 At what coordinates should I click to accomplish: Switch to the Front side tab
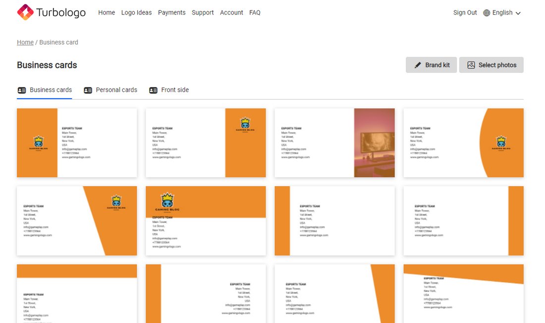point(169,90)
